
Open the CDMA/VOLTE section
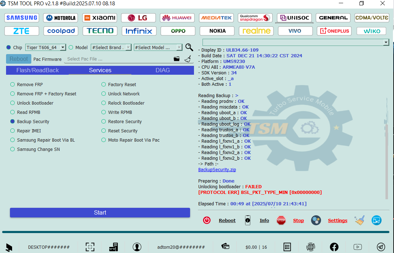(372, 18)
